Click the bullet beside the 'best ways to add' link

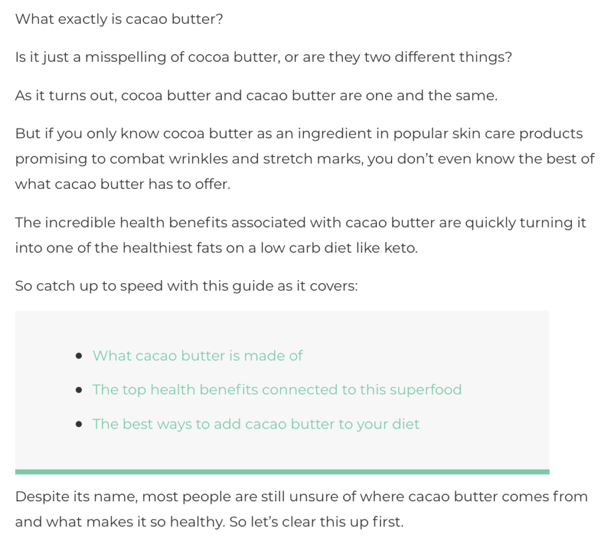79,424
